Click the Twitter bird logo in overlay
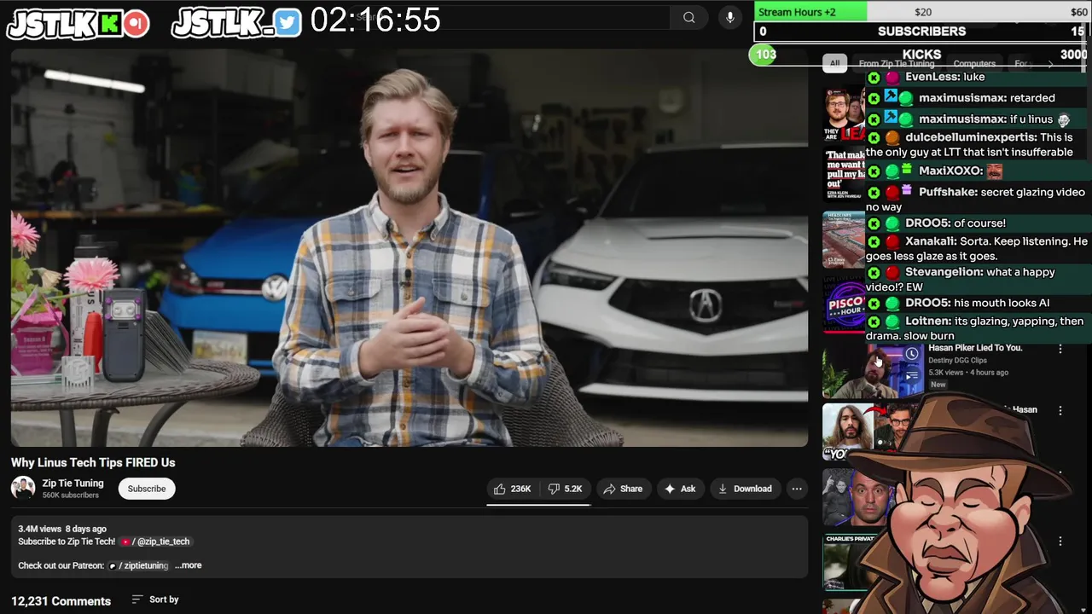The height and width of the screenshot is (614, 1092). 288,23
